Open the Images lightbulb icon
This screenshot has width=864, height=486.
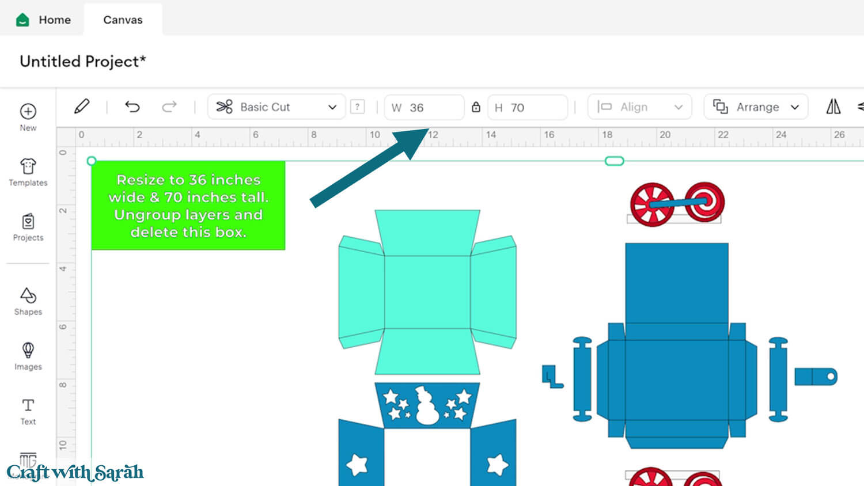pos(28,350)
